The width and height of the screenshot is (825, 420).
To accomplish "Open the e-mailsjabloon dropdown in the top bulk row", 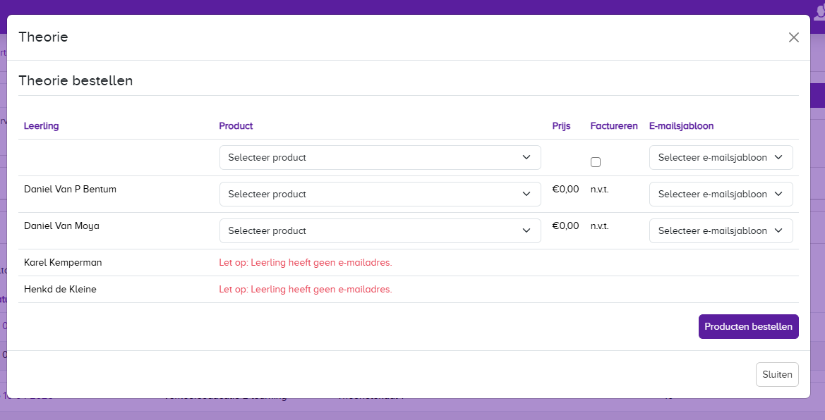I will coord(721,158).
